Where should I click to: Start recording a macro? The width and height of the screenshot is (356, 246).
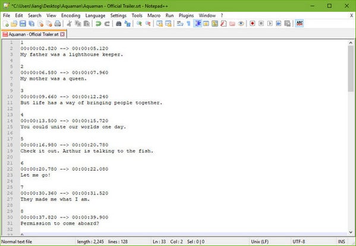tap(252, 24)
